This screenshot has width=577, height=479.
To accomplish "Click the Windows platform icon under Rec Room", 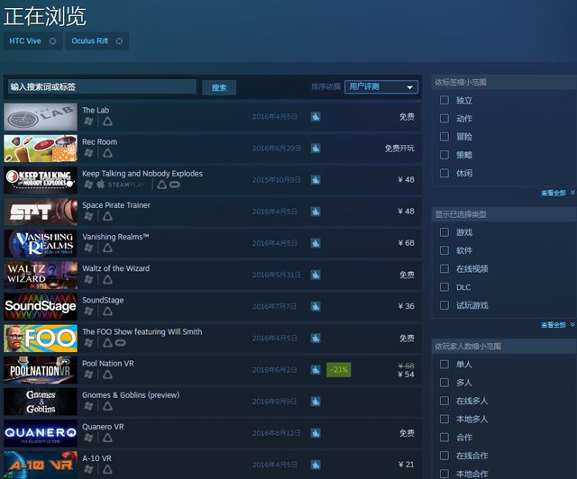I will tap(88, 153).
